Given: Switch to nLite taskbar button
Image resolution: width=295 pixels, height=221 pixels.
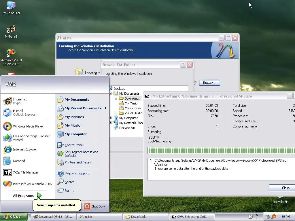Looking at the screenshot, I should (100, 217).
